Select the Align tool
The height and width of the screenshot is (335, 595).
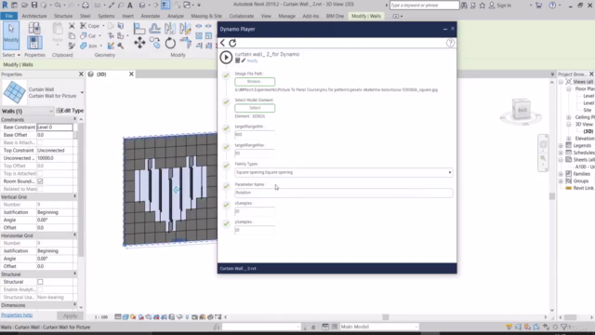coord(139,28)
